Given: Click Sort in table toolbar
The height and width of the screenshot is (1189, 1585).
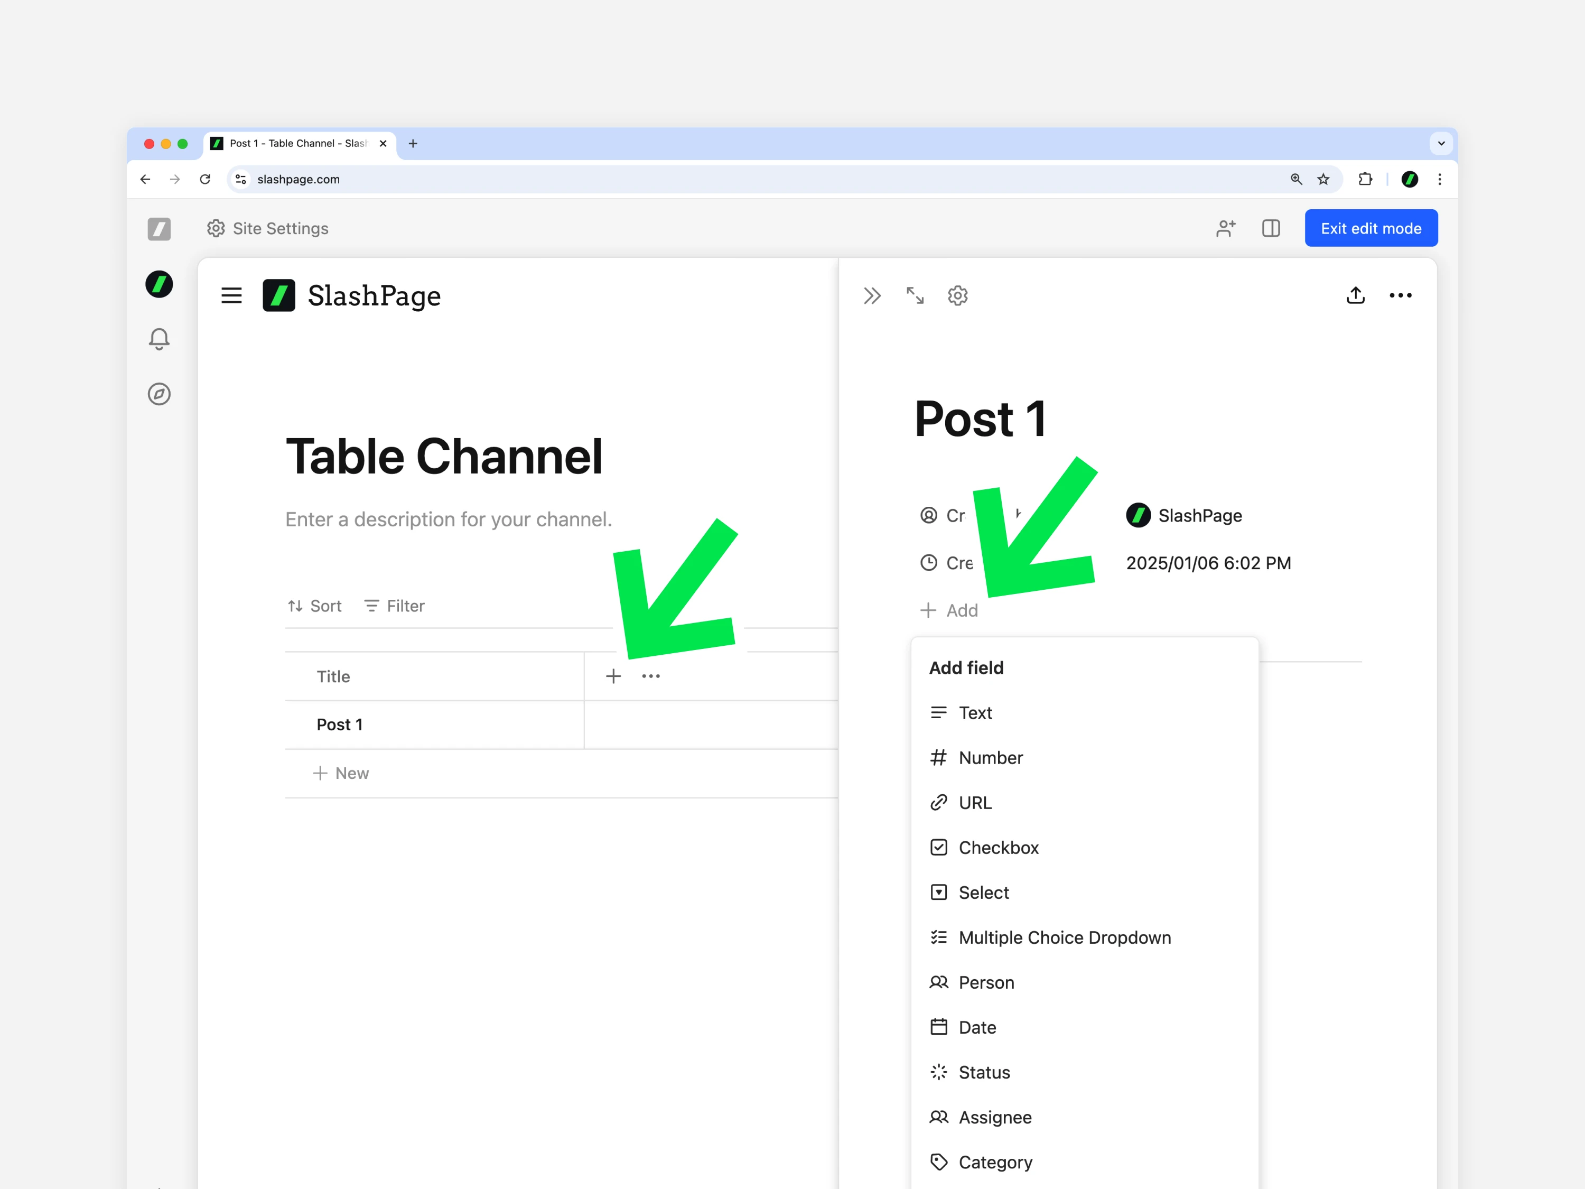Looking at the screenshot, I should pos(314,606).
